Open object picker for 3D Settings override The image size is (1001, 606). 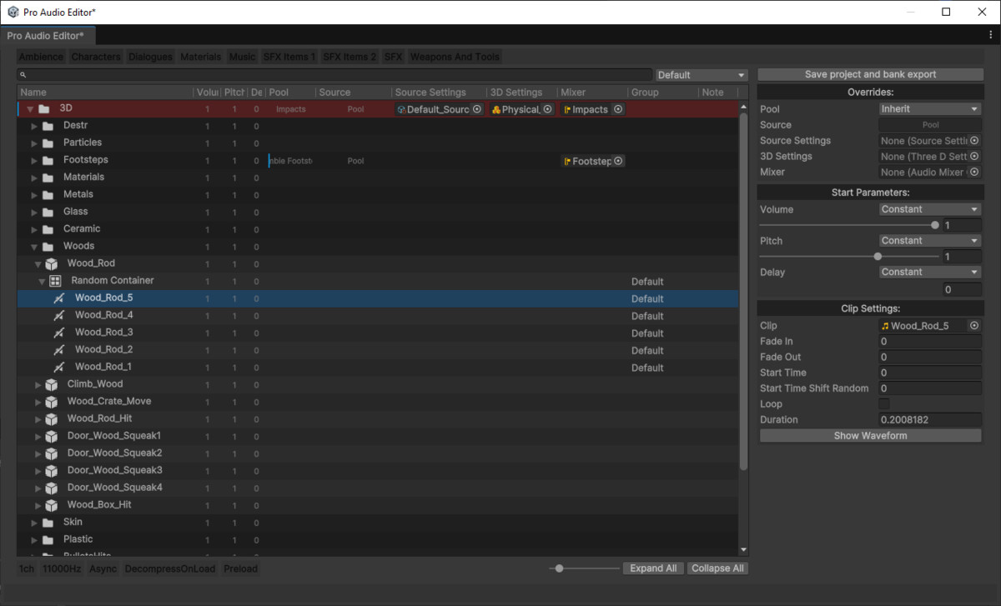tap(974, 157)
